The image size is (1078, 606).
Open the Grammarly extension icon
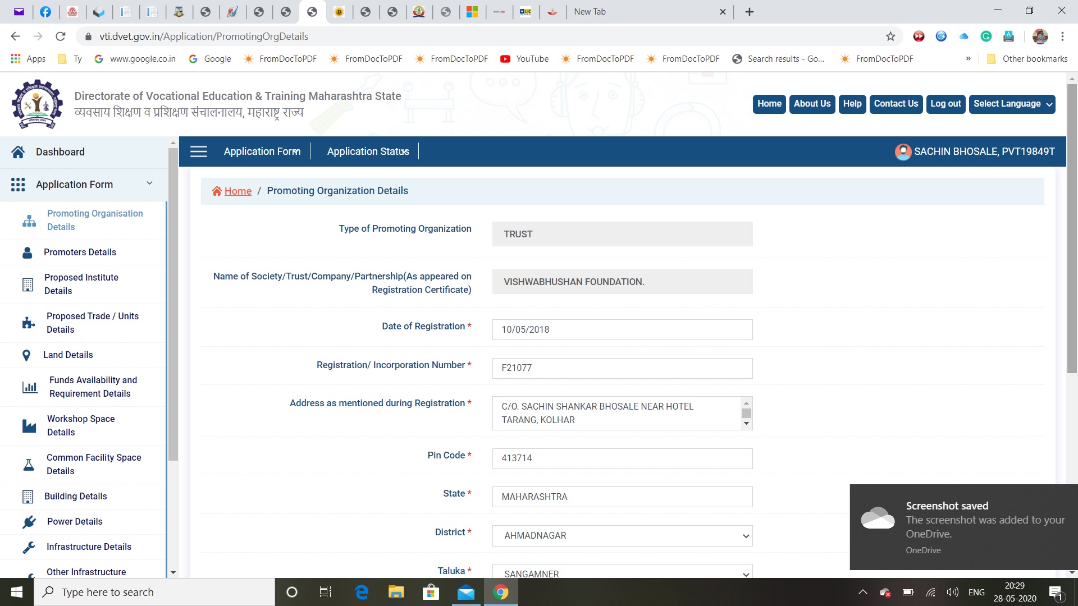point(986,36)
